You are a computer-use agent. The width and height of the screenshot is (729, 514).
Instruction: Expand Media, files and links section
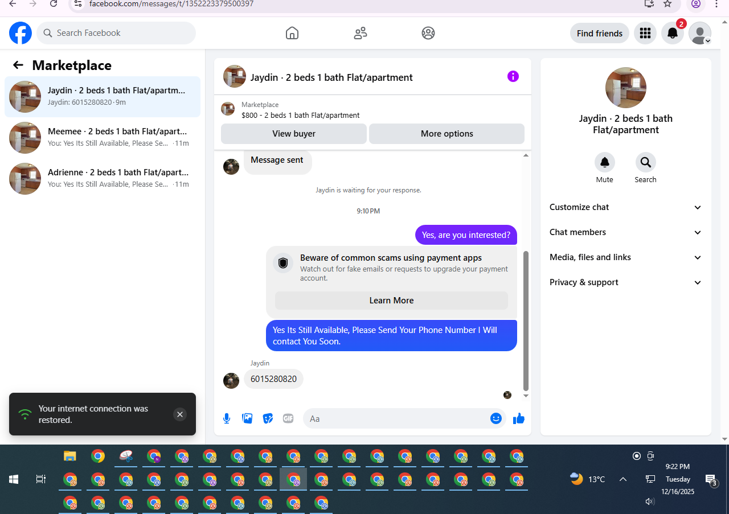pos(626,257)
